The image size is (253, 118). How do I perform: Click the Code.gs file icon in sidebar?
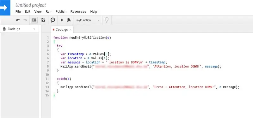click(x=4, y=29)
